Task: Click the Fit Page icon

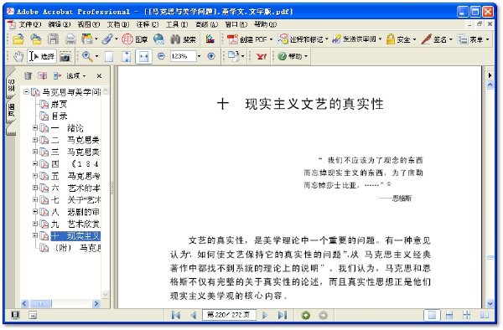Action: pos(127,57)
